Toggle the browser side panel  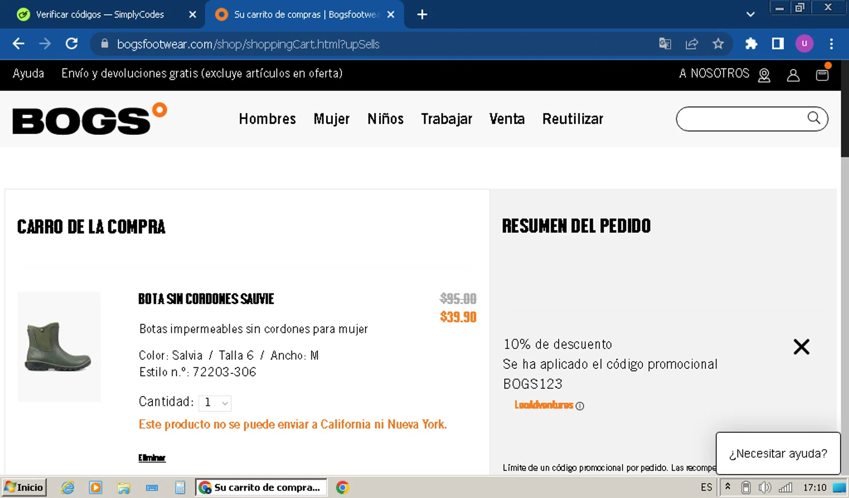tap(778, 44)
